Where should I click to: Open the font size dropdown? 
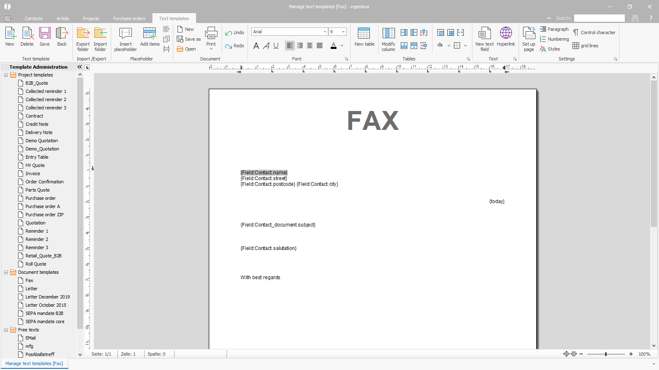[344, 32]
